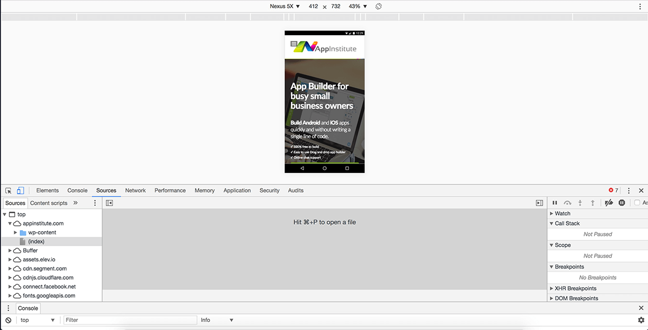
Task: Open console drawer three-dot menu
Action: tap(8, 308)
